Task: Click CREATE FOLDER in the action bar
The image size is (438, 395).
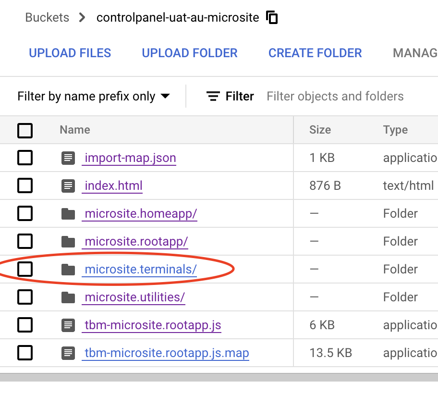Action: 315,53
